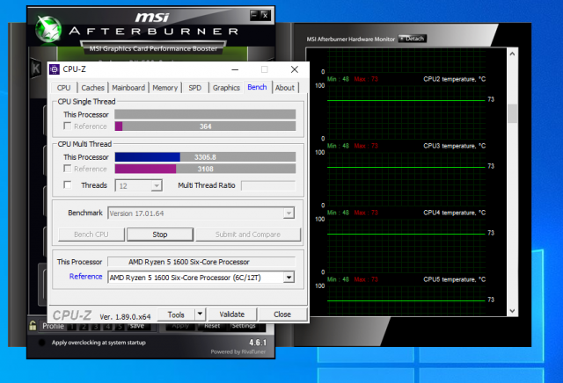Click the Afterburner profile lock icon
Screen dimensions: 563x383
(x=32, y=326)
